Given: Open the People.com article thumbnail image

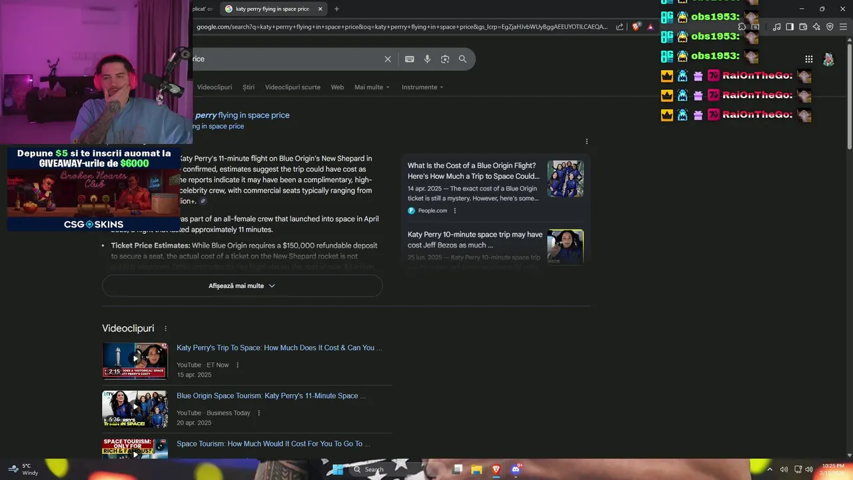Looking at the screenshot, I should click(x=565, y=179).
